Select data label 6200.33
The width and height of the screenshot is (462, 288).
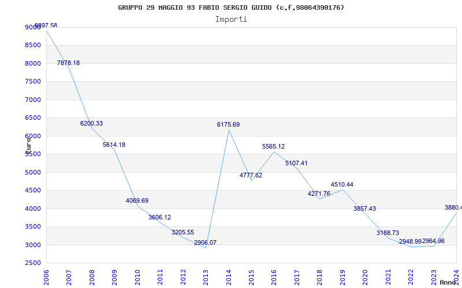[91, 124]
